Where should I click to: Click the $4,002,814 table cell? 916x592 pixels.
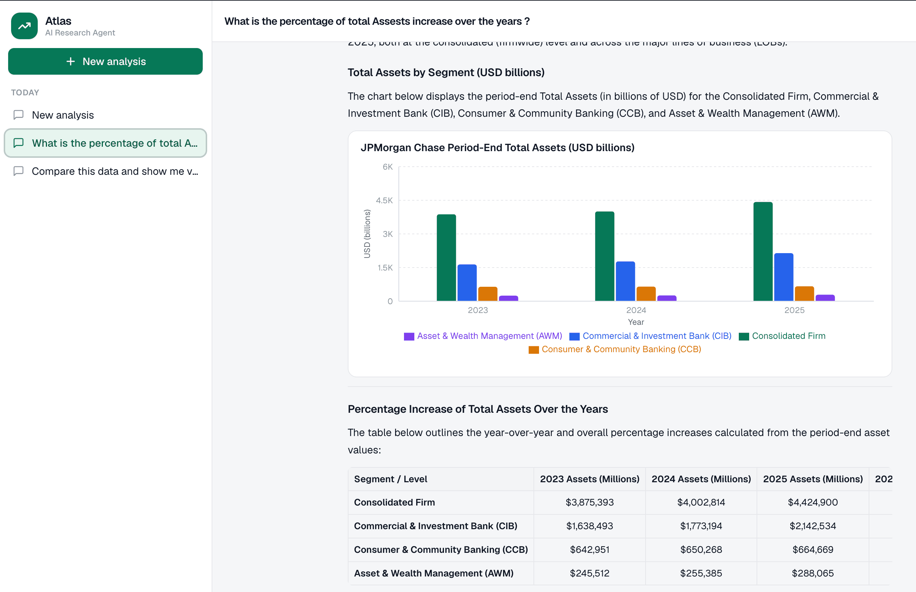point(701,503)
